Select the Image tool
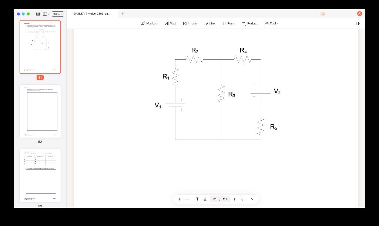Image resolution: width=379 pixels, height=226 pixels. coord(190,23)
